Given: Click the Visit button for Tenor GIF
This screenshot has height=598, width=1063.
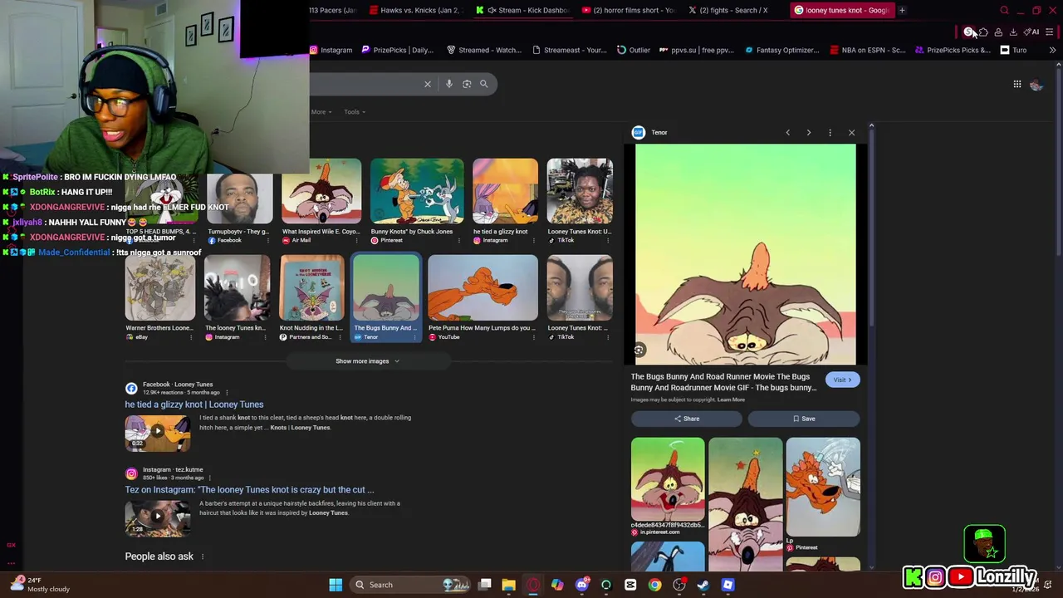Looking at the screenshot, I should click(842, 380).
